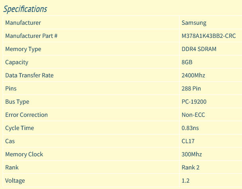Screen dimensions: 242x189
Task: Click the 8GB capacity value
Action: (187, 62)
